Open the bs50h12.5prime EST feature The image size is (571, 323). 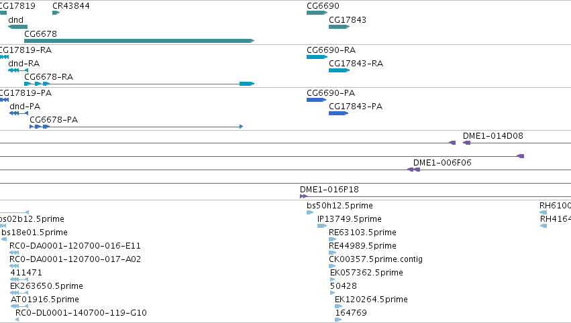310,212
